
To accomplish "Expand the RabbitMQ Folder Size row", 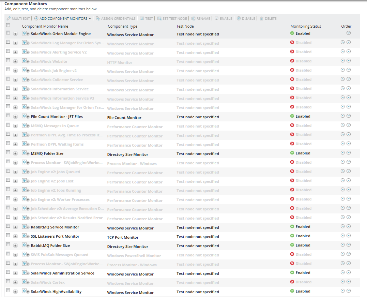I will click(15, 246).
